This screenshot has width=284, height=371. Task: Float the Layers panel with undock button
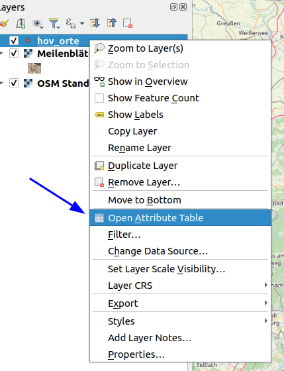tap(173, 7)
